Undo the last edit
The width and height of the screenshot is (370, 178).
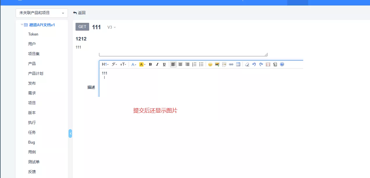click(x=254, y=64)
